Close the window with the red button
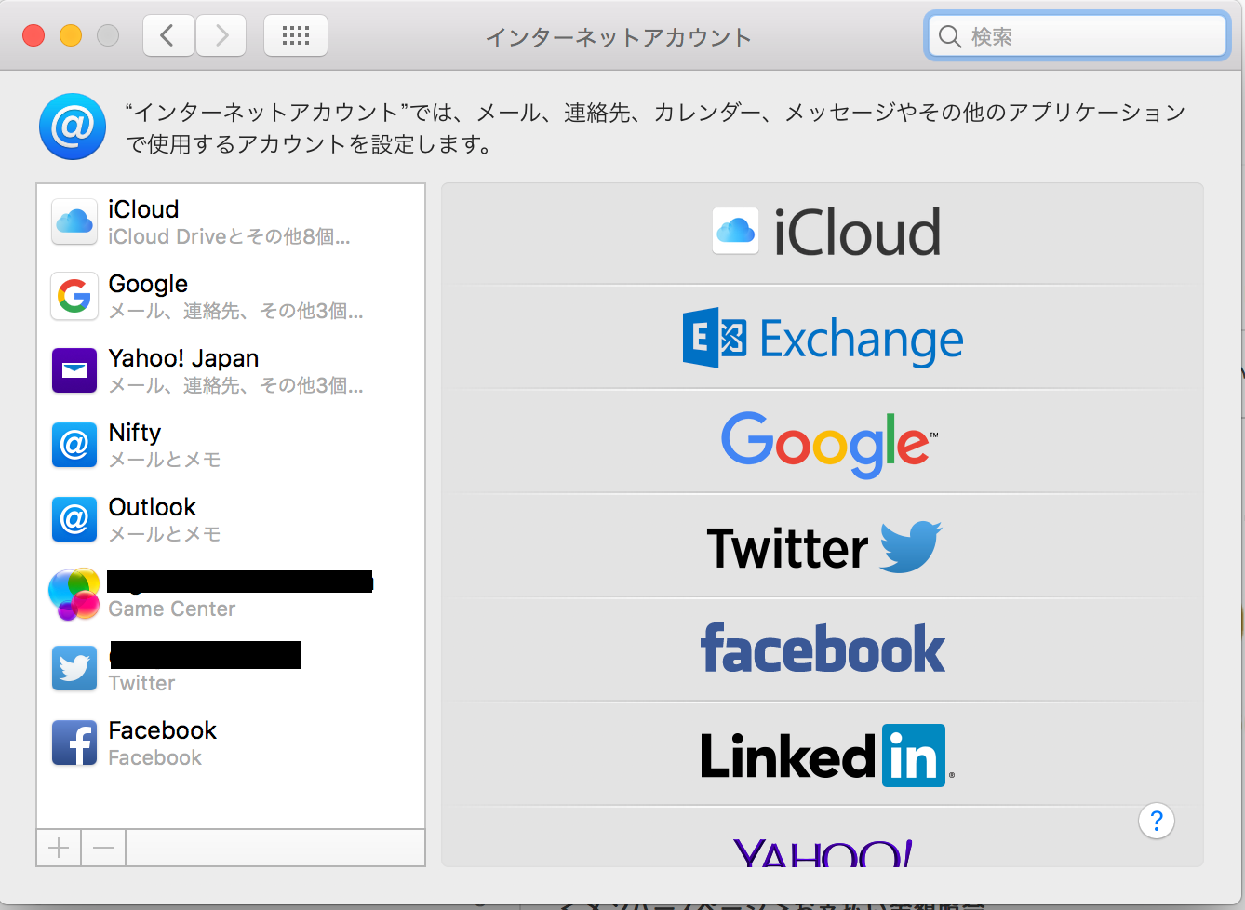The height and width of the screenshot is (910, 1245). pos(33,35)
